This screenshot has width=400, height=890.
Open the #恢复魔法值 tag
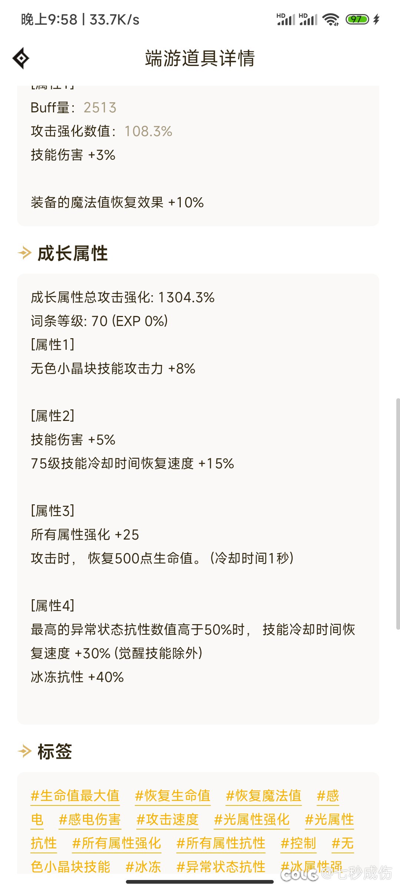click(264, 796)
